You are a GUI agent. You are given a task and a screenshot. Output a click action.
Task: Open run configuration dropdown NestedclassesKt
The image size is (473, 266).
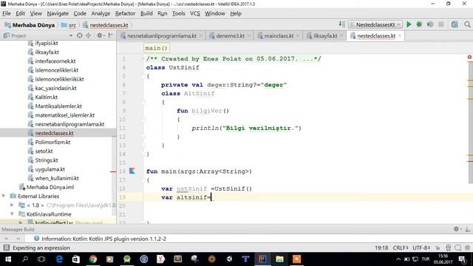point(375,24)
